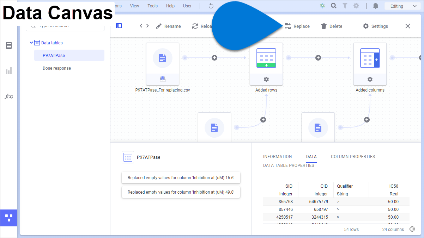Click the Delete button

coord(332,26)
